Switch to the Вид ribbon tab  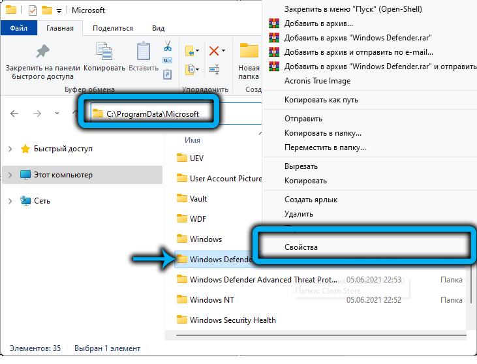point(158,28)
